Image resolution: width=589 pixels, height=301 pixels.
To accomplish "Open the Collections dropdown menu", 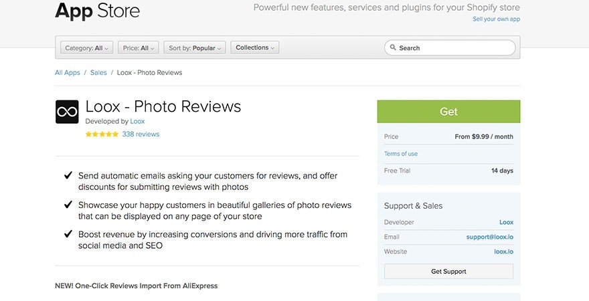I will (254, 48).
